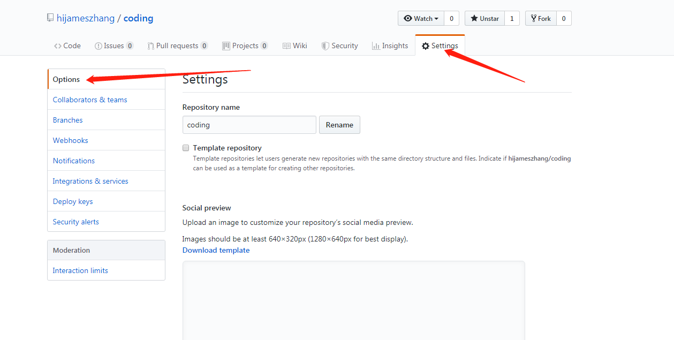Open Webhooks settings page
Screen dimensions: 674x340
click(x=106, y=140)
